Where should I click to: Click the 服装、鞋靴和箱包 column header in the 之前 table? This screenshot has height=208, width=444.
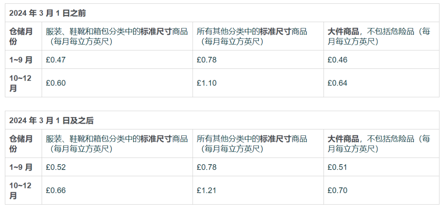coord(117,36)
